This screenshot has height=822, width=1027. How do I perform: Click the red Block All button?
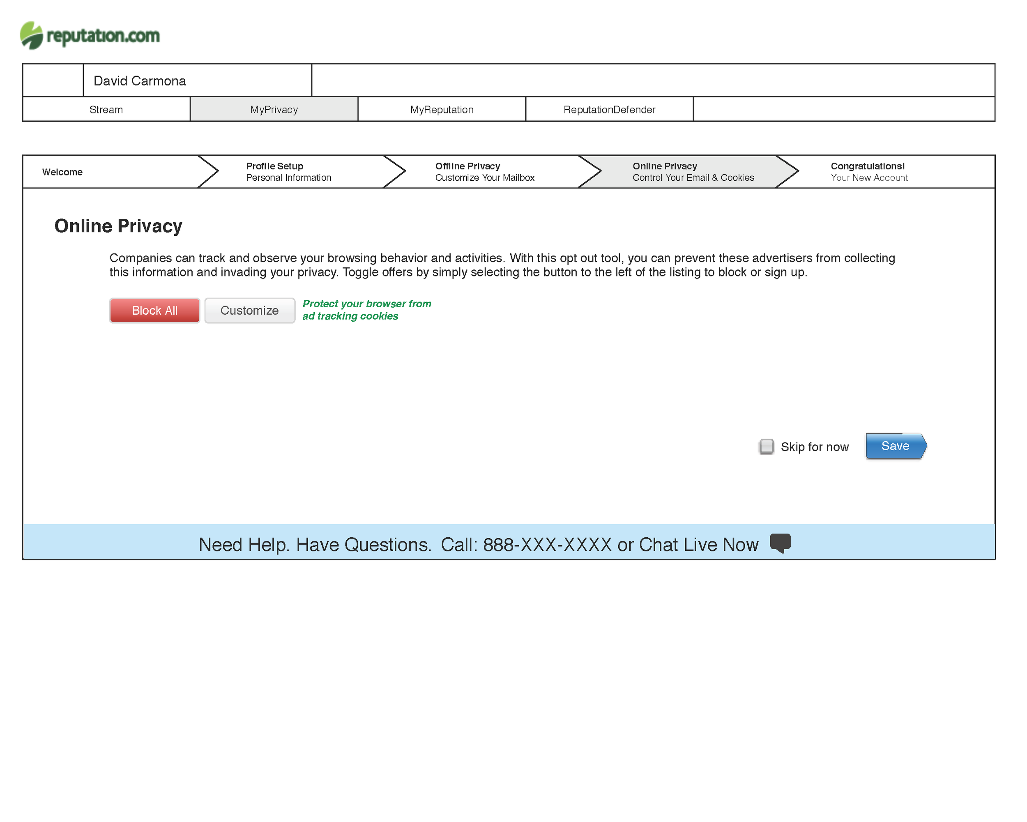tap(155, 311)
